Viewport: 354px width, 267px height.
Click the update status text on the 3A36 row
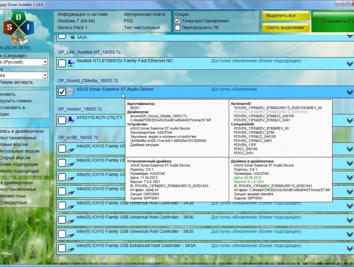coord(256,217)
